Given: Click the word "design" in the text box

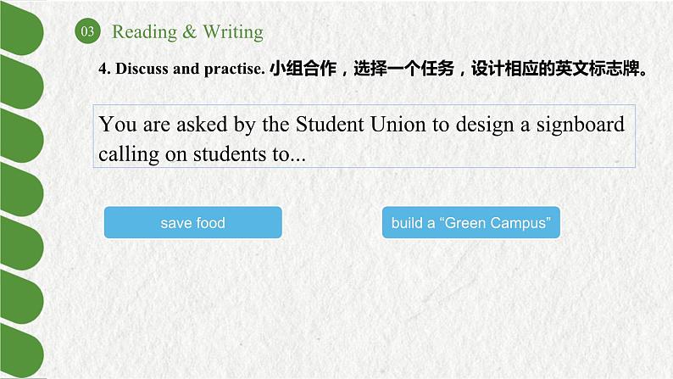Looking at the screenshot, I should pos(485,125).
